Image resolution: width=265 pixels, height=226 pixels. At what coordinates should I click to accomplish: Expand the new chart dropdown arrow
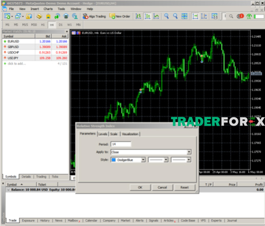click(x=12, y=16)
